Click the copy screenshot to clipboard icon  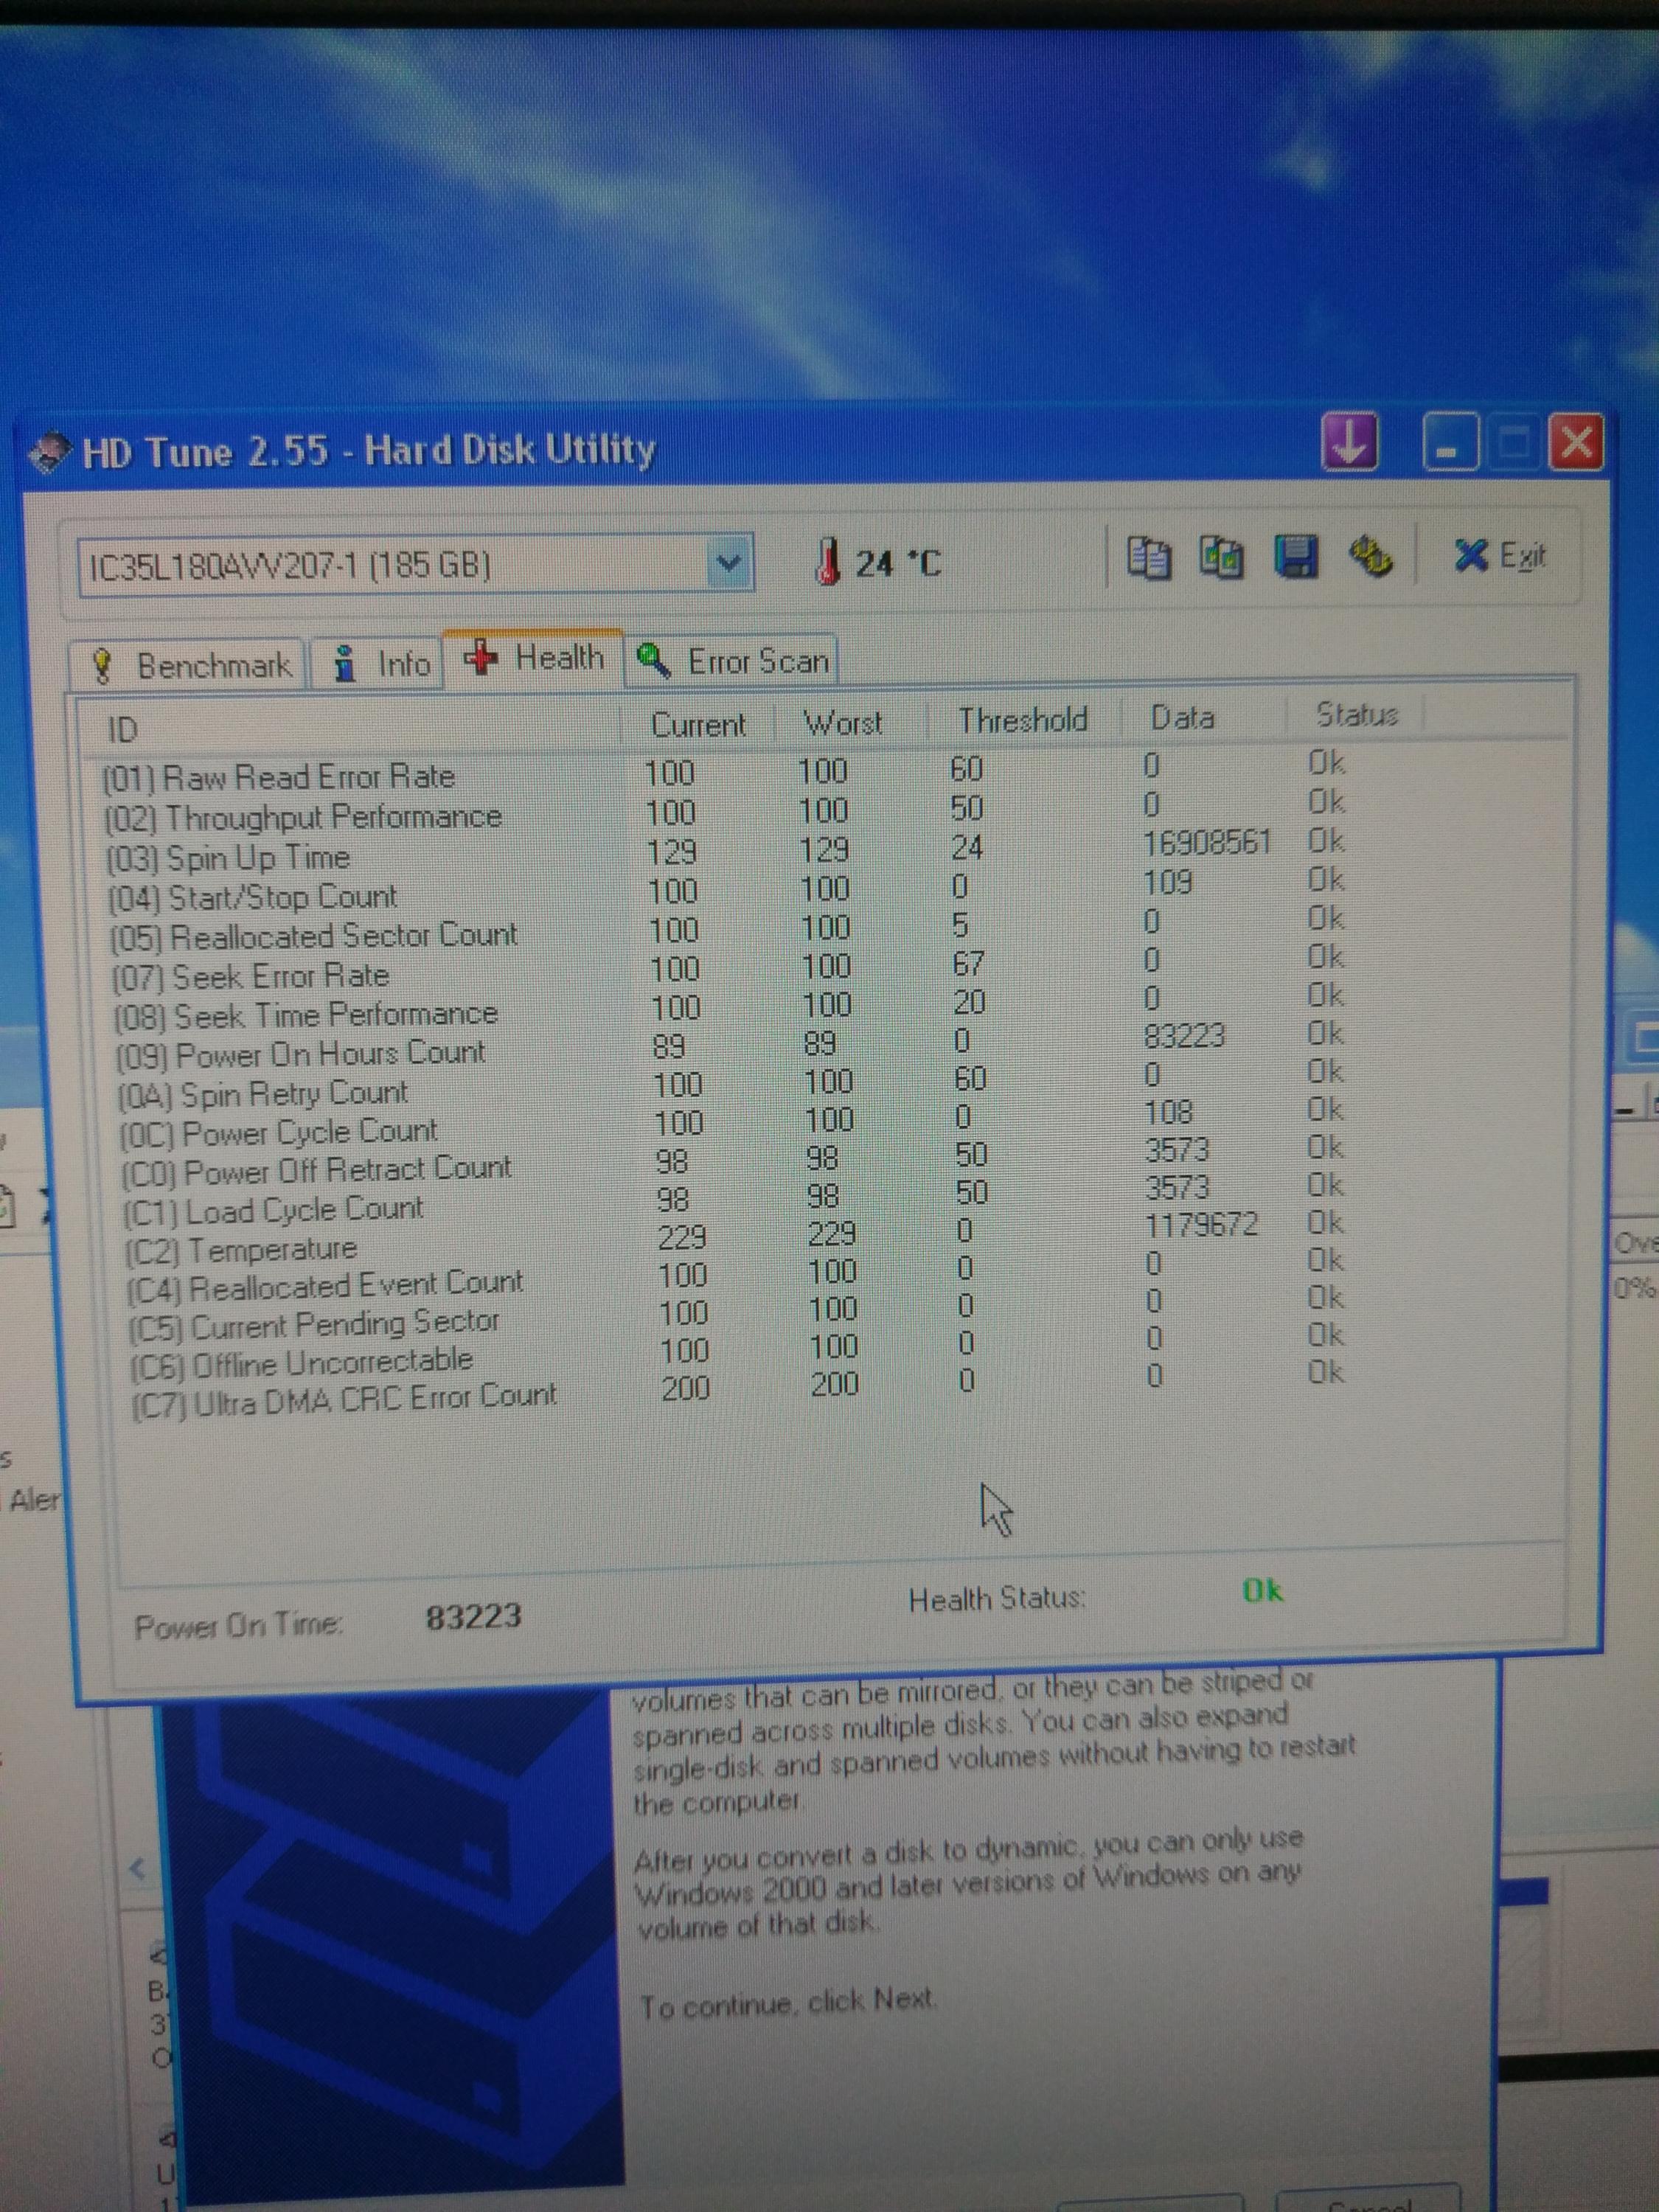pyautogui.click(x=1221, y=557)
